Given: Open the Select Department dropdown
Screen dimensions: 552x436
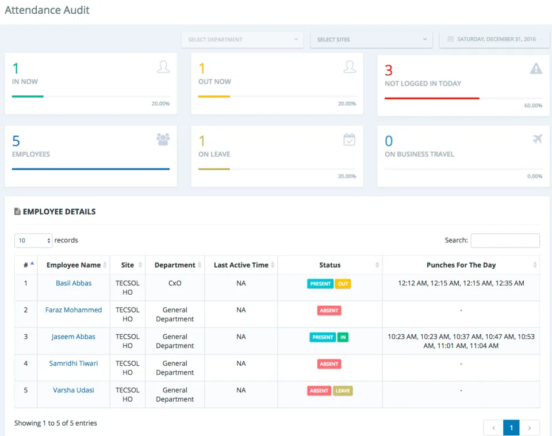Looking at the screenshot, I should (243, 40).
